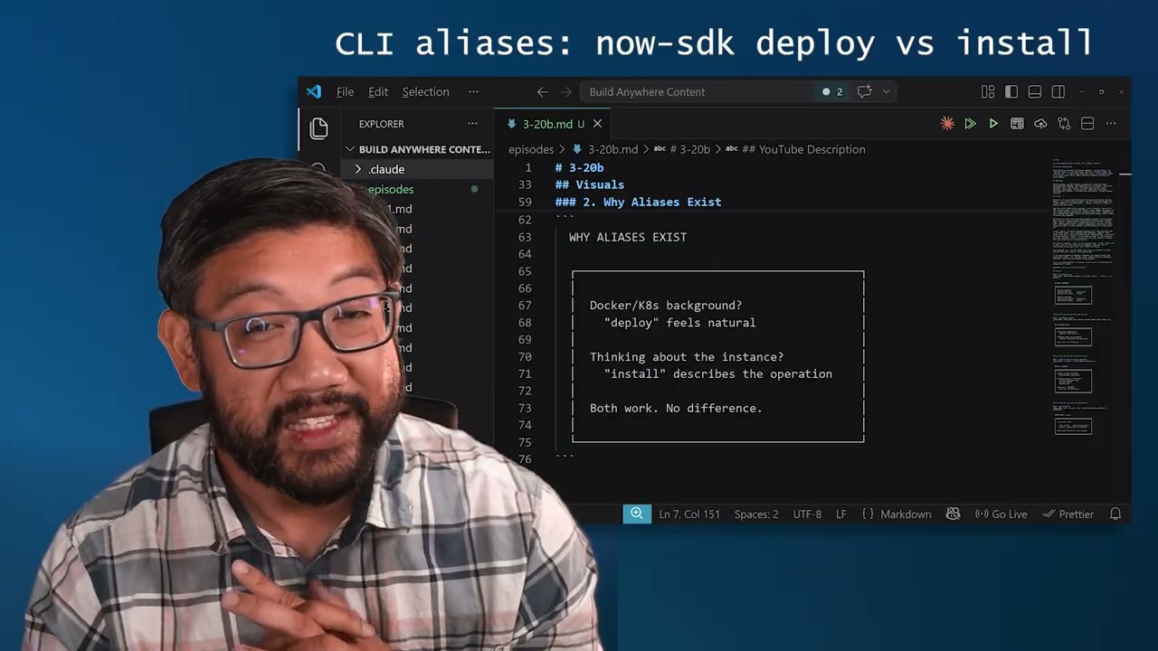Click sticky heading '# 3-20b' line
The width and height of the screenshot is (1158, 651).
[x=579, y=167]
